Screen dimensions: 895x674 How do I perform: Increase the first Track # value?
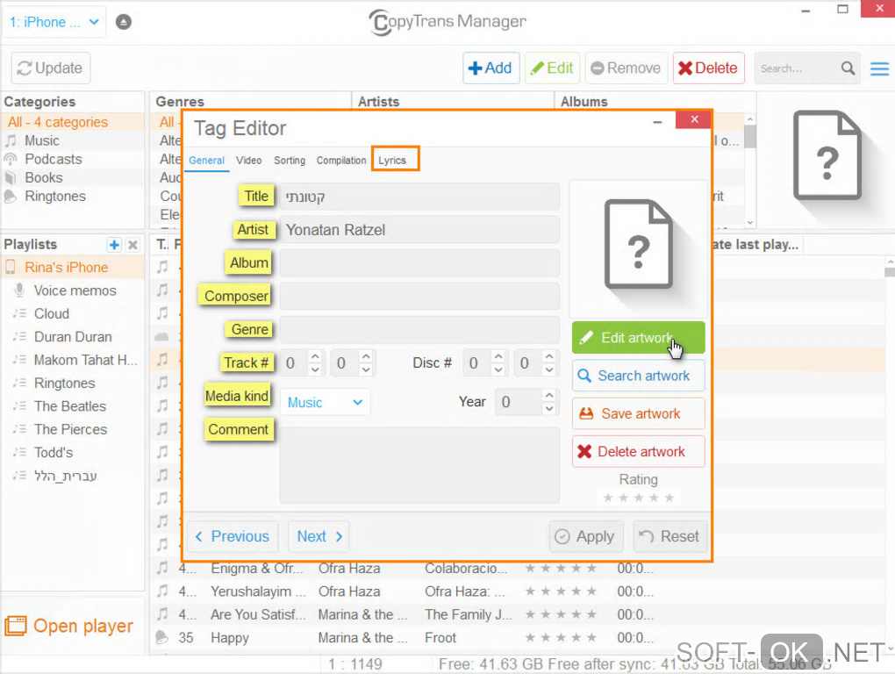tap(315, 356)
